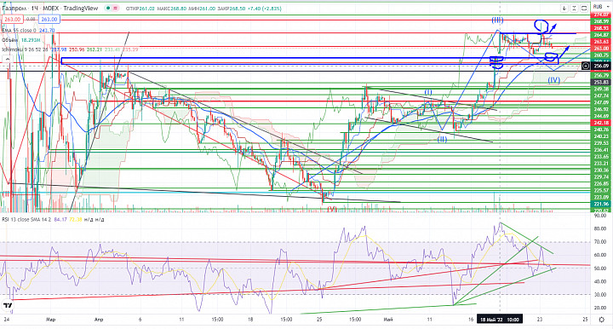Click the down-arrow button in chart header
Screen dimensions: 613x329
pyautogui.click(x=564, y=9)
